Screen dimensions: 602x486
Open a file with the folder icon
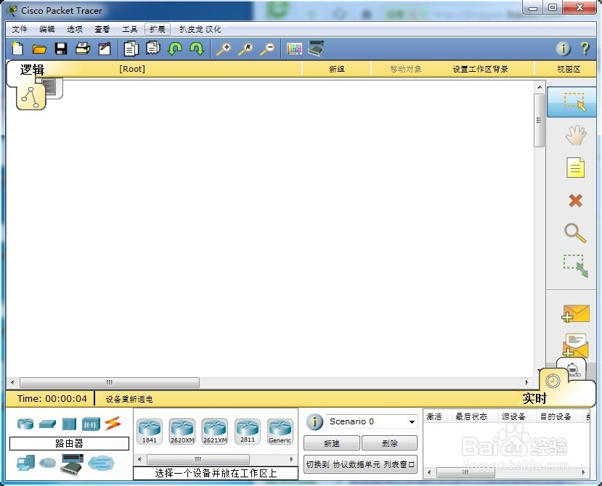coord(39,49)
